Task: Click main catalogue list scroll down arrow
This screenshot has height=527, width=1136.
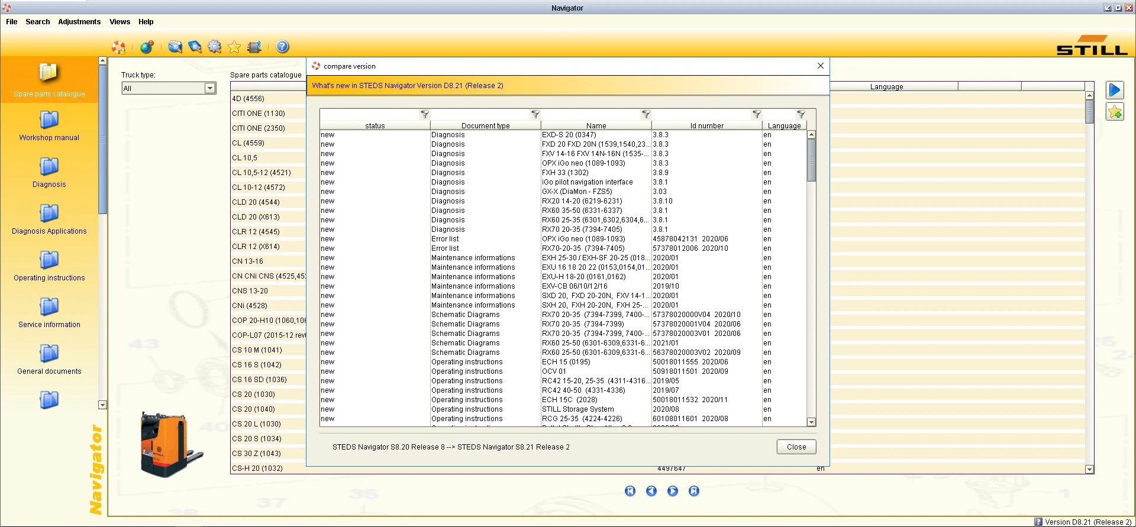Action: (x=1090, y=469)
